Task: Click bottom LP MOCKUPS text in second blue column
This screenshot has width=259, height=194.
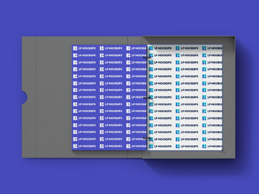Action: click(114, 146)
